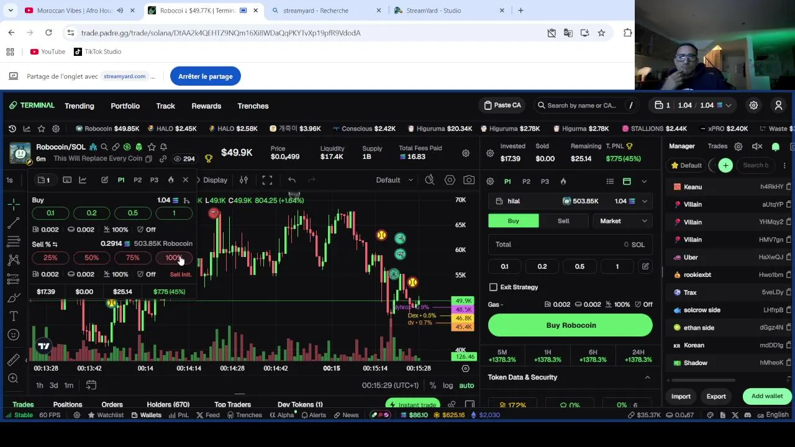
Task: Select the trend line drawing tool
Action: point(14,222)
